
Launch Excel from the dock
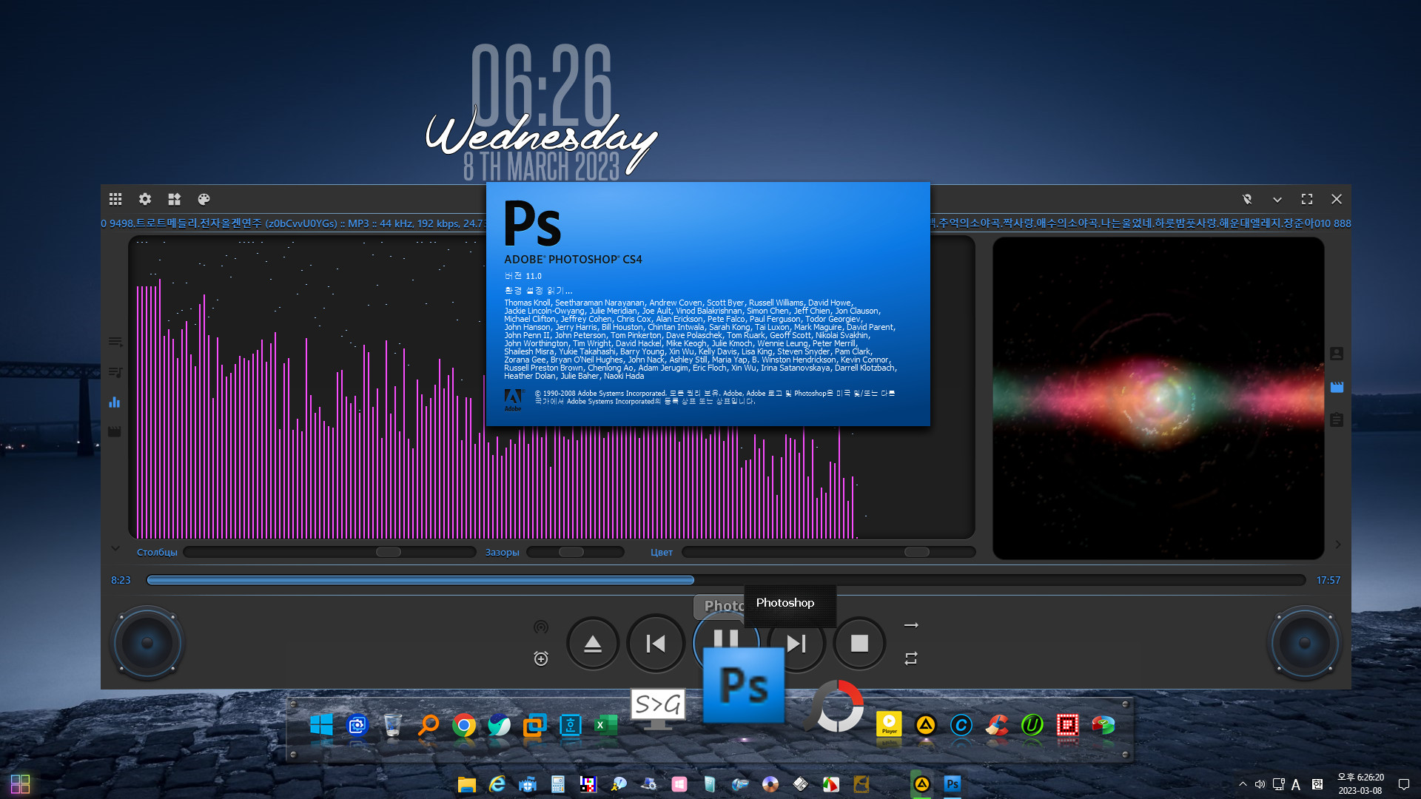point(606,725)
